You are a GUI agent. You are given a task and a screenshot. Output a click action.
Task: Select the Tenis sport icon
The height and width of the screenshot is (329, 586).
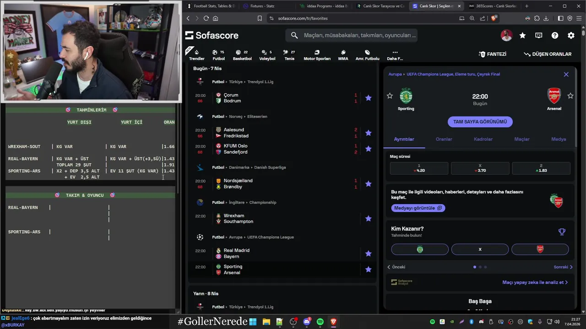[x=289, y=55]
